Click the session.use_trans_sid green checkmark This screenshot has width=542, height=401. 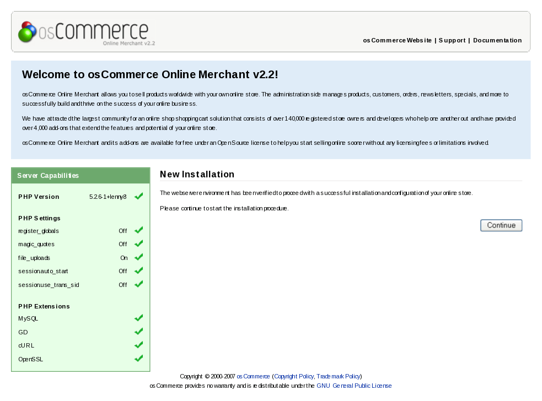138,284
